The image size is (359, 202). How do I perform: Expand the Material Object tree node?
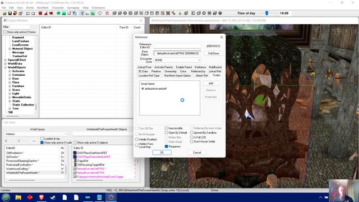point(10,49)
